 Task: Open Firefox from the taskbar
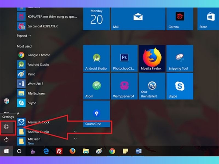[73, 151]
